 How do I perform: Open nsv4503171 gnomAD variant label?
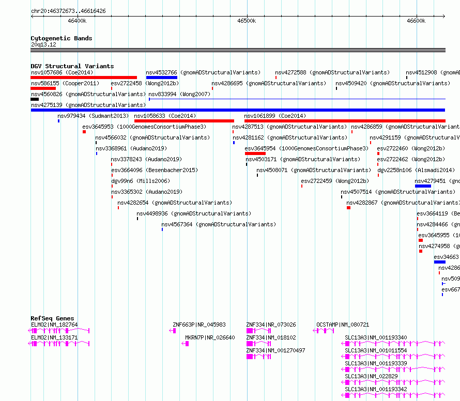click(303, 159)
